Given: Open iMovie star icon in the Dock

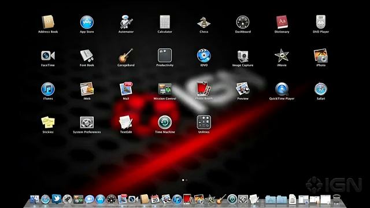Looking at the screenshot, I should (210, 199).
